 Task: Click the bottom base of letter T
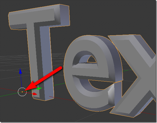pos(43,99)
